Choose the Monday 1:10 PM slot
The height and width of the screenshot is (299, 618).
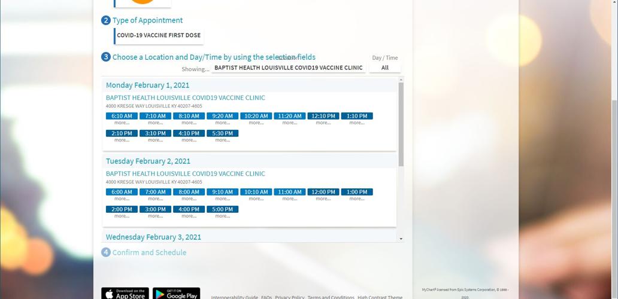coord(357,116)
